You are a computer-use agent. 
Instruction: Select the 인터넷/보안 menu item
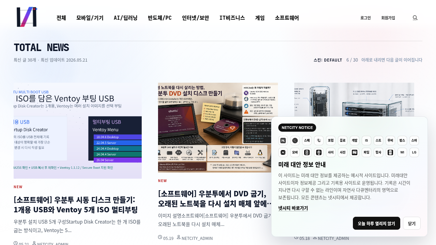(x=196, y=18)
